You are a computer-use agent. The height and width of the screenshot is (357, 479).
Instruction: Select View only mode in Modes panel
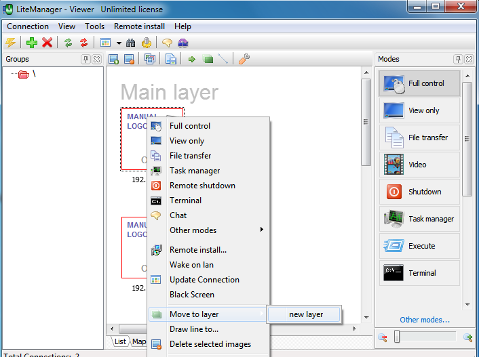click(419, 110)
